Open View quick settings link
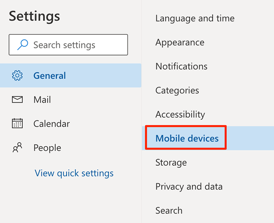Image resolution: width=274 pixels, height=223 pixels. [74, 173]
